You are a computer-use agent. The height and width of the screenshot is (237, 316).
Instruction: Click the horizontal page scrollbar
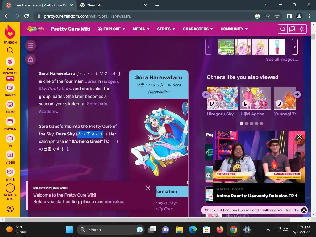click(148, 219)
